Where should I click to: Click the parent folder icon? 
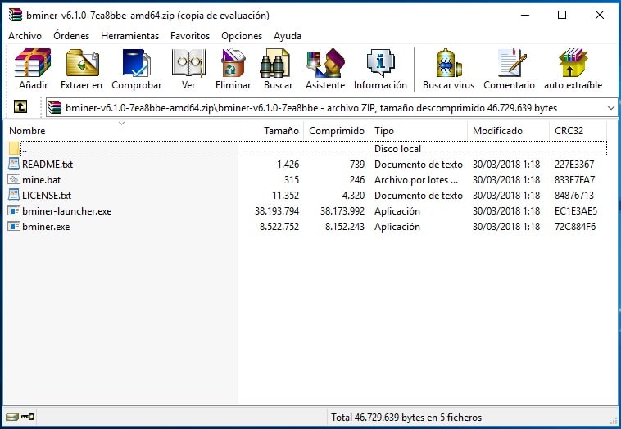pyautogui.click(x=14, y=148)
